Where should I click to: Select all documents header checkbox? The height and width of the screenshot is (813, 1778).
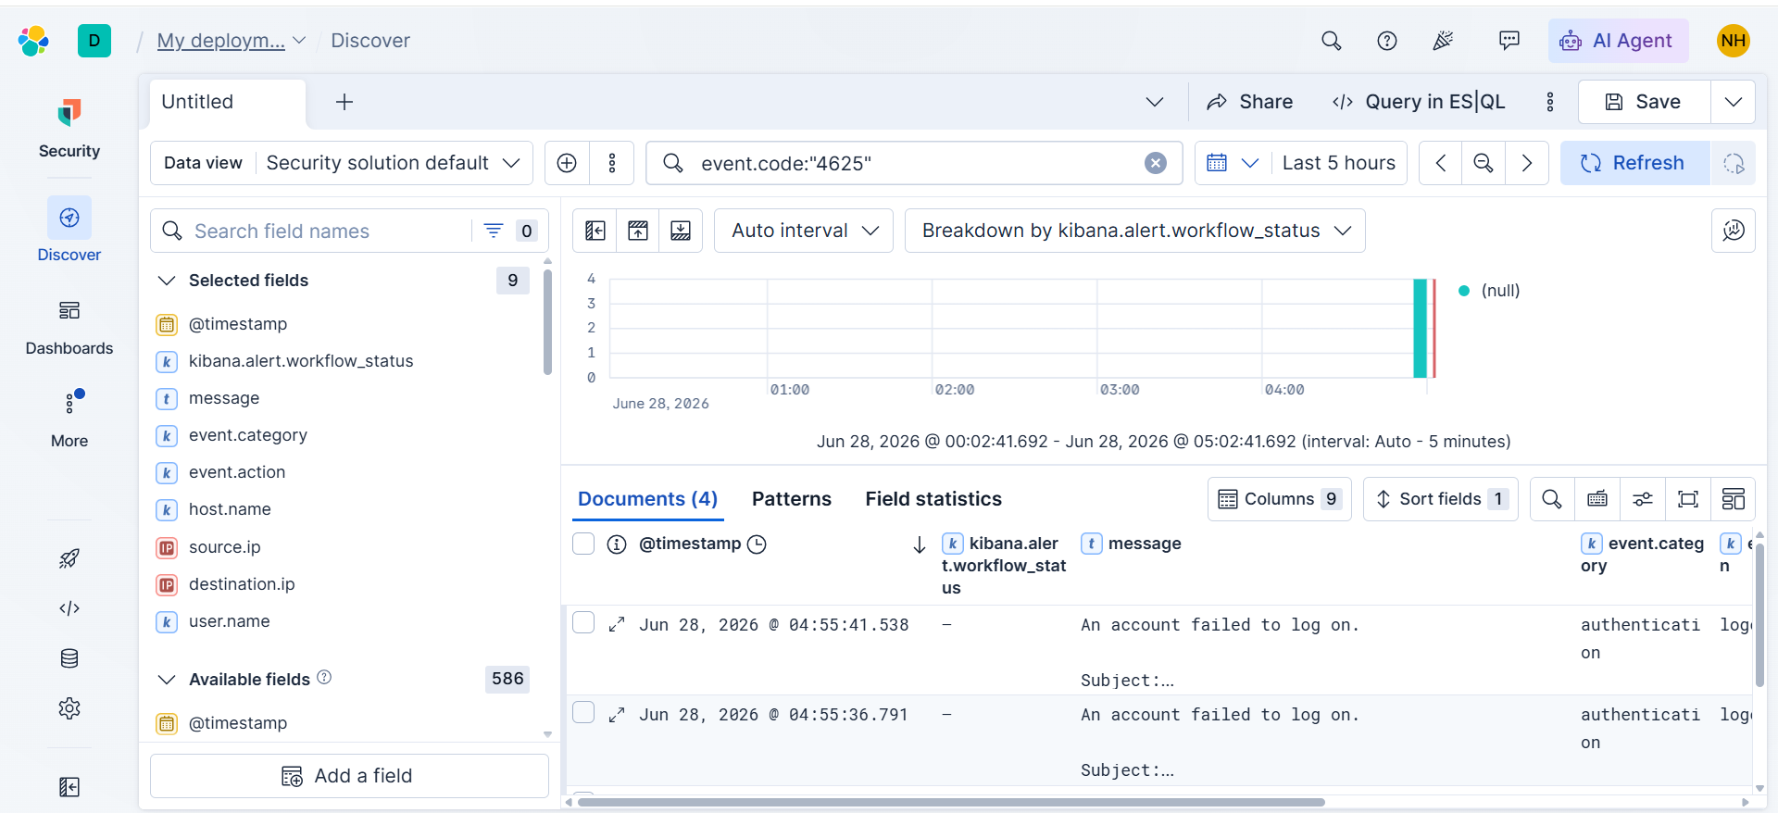(x=583, y=544)
